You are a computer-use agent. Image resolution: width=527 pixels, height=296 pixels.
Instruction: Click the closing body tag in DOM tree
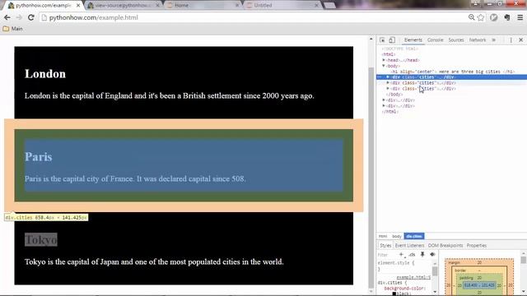(x=394, y=95)
